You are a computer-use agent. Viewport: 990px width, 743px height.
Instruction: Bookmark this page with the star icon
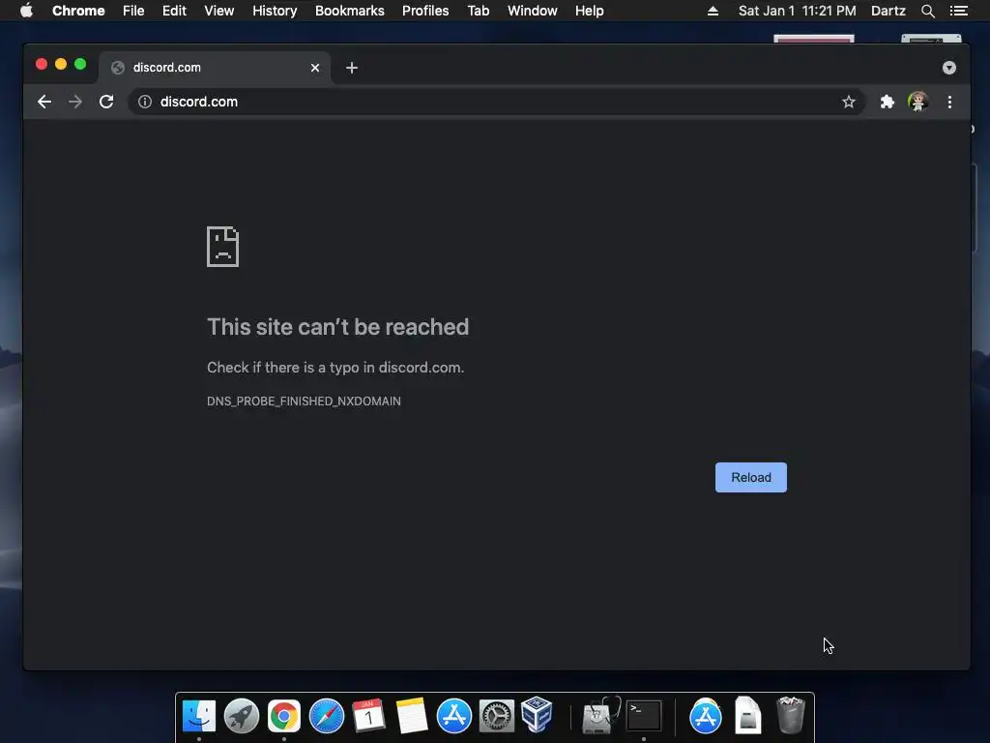click(x=849, y=102)
